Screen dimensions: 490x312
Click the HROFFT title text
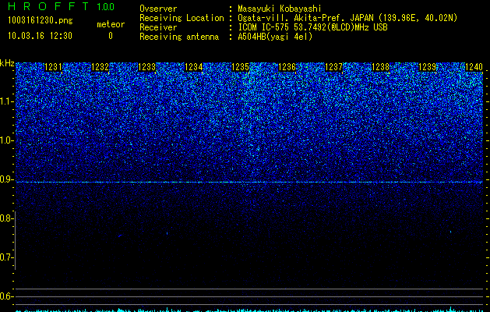(48, 6)
